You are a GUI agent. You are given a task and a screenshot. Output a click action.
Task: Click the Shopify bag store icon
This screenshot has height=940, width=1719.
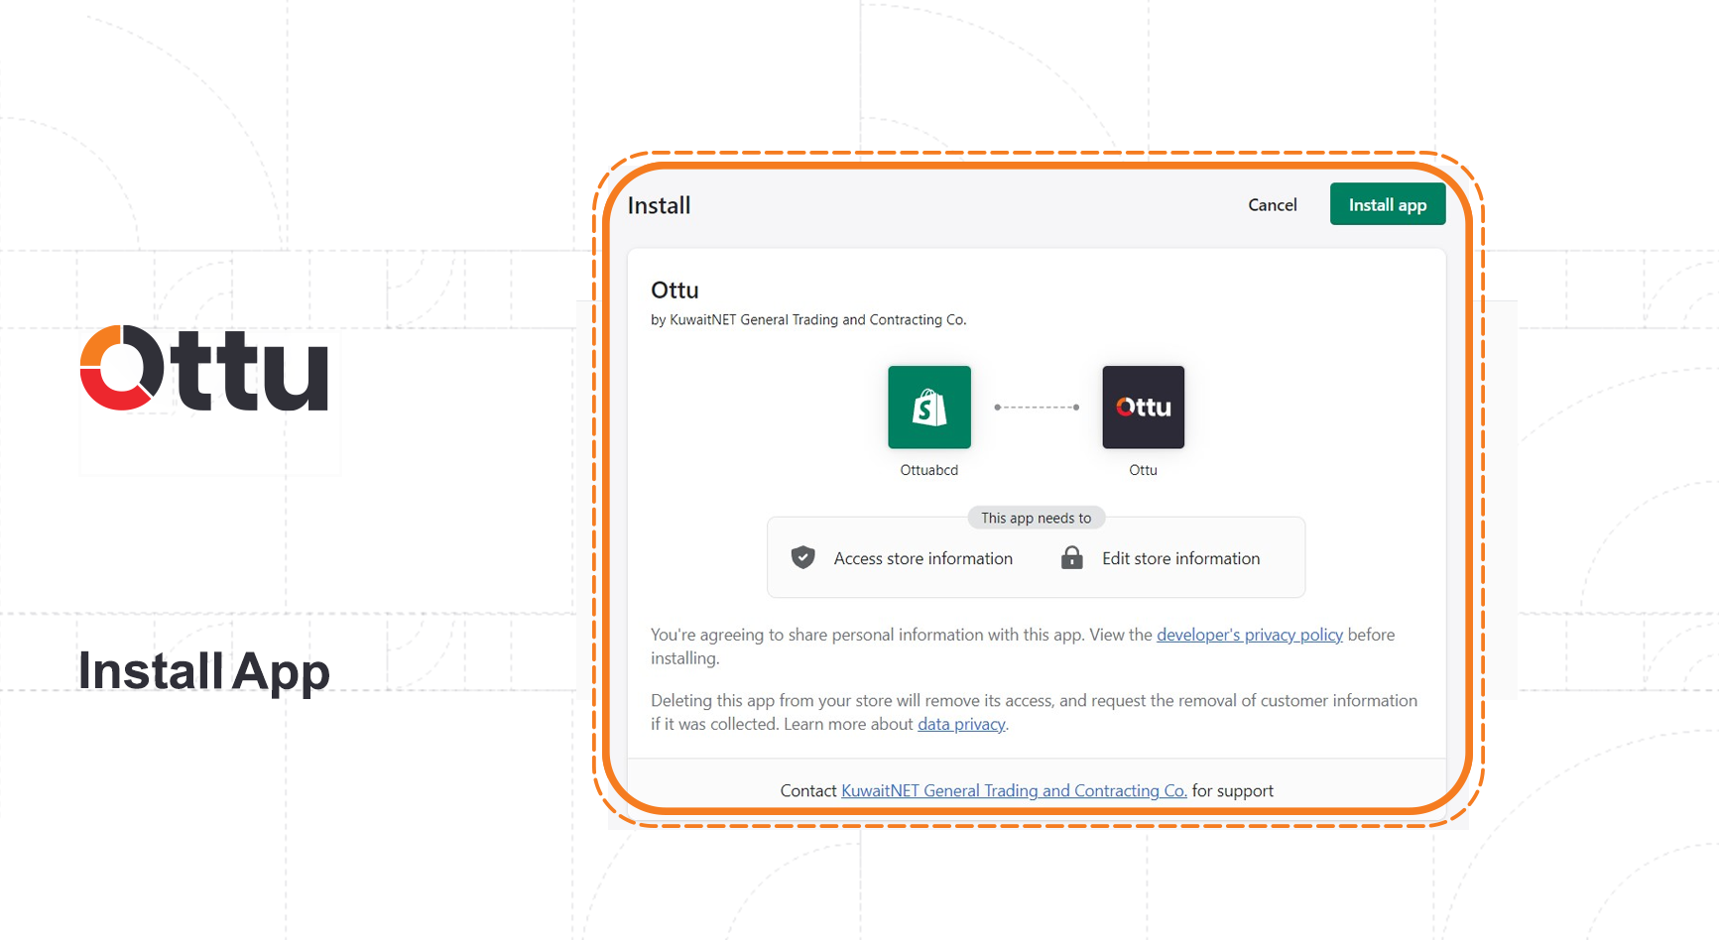(x=928, y=408)
